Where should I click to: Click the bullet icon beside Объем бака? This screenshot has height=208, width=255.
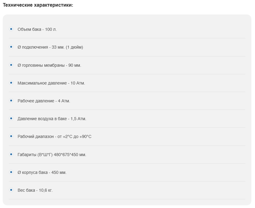tap(11, 29)
